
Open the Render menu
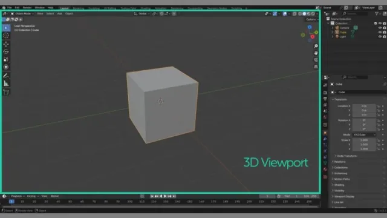coord(27,8)
